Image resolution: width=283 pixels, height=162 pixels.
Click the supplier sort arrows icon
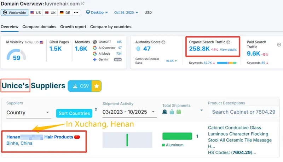tap(96, 109)
